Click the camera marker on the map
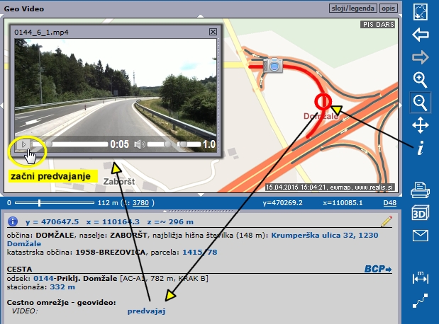 [274, 66]
